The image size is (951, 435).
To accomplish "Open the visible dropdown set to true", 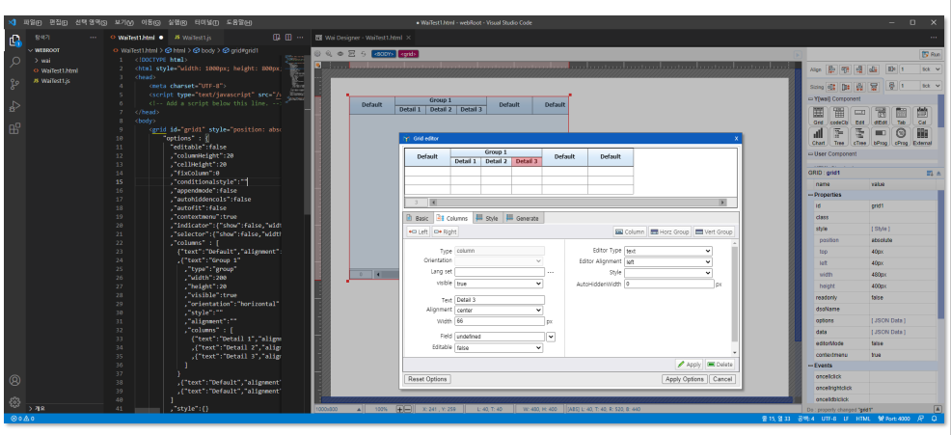I will pos(499,285).
